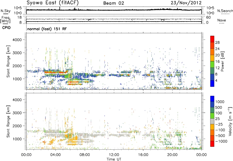Click the 'N.Search' legend label
Image resolution: width=233 pixels, height=161 pixels.
[x=225, y=11]
